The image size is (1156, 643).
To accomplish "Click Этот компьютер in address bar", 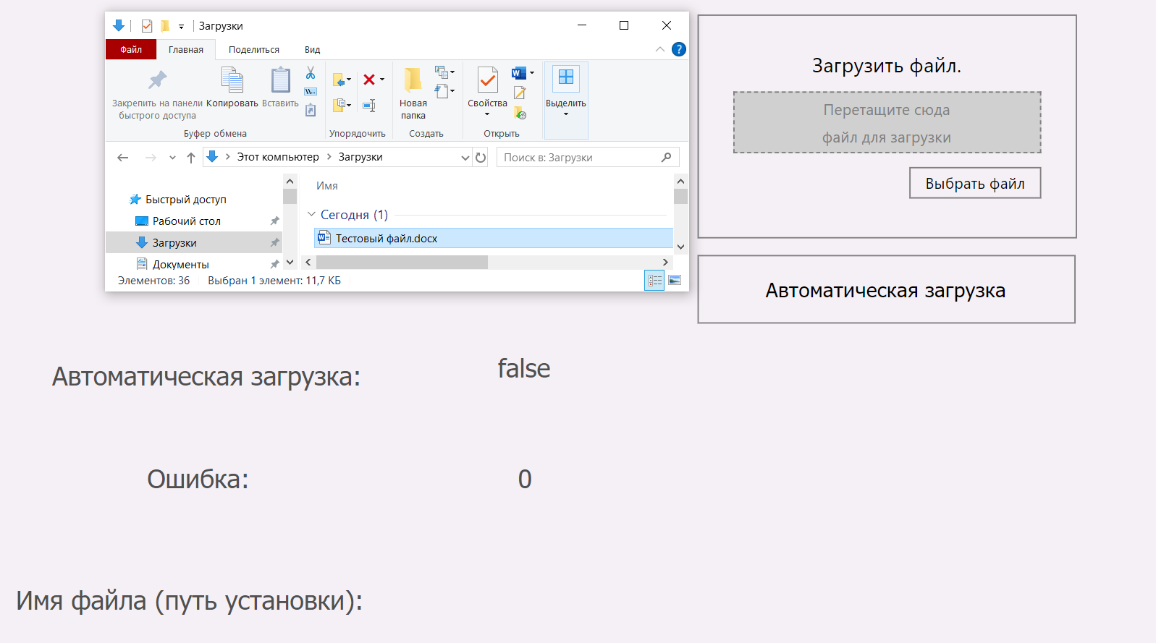I will (278, 157).
